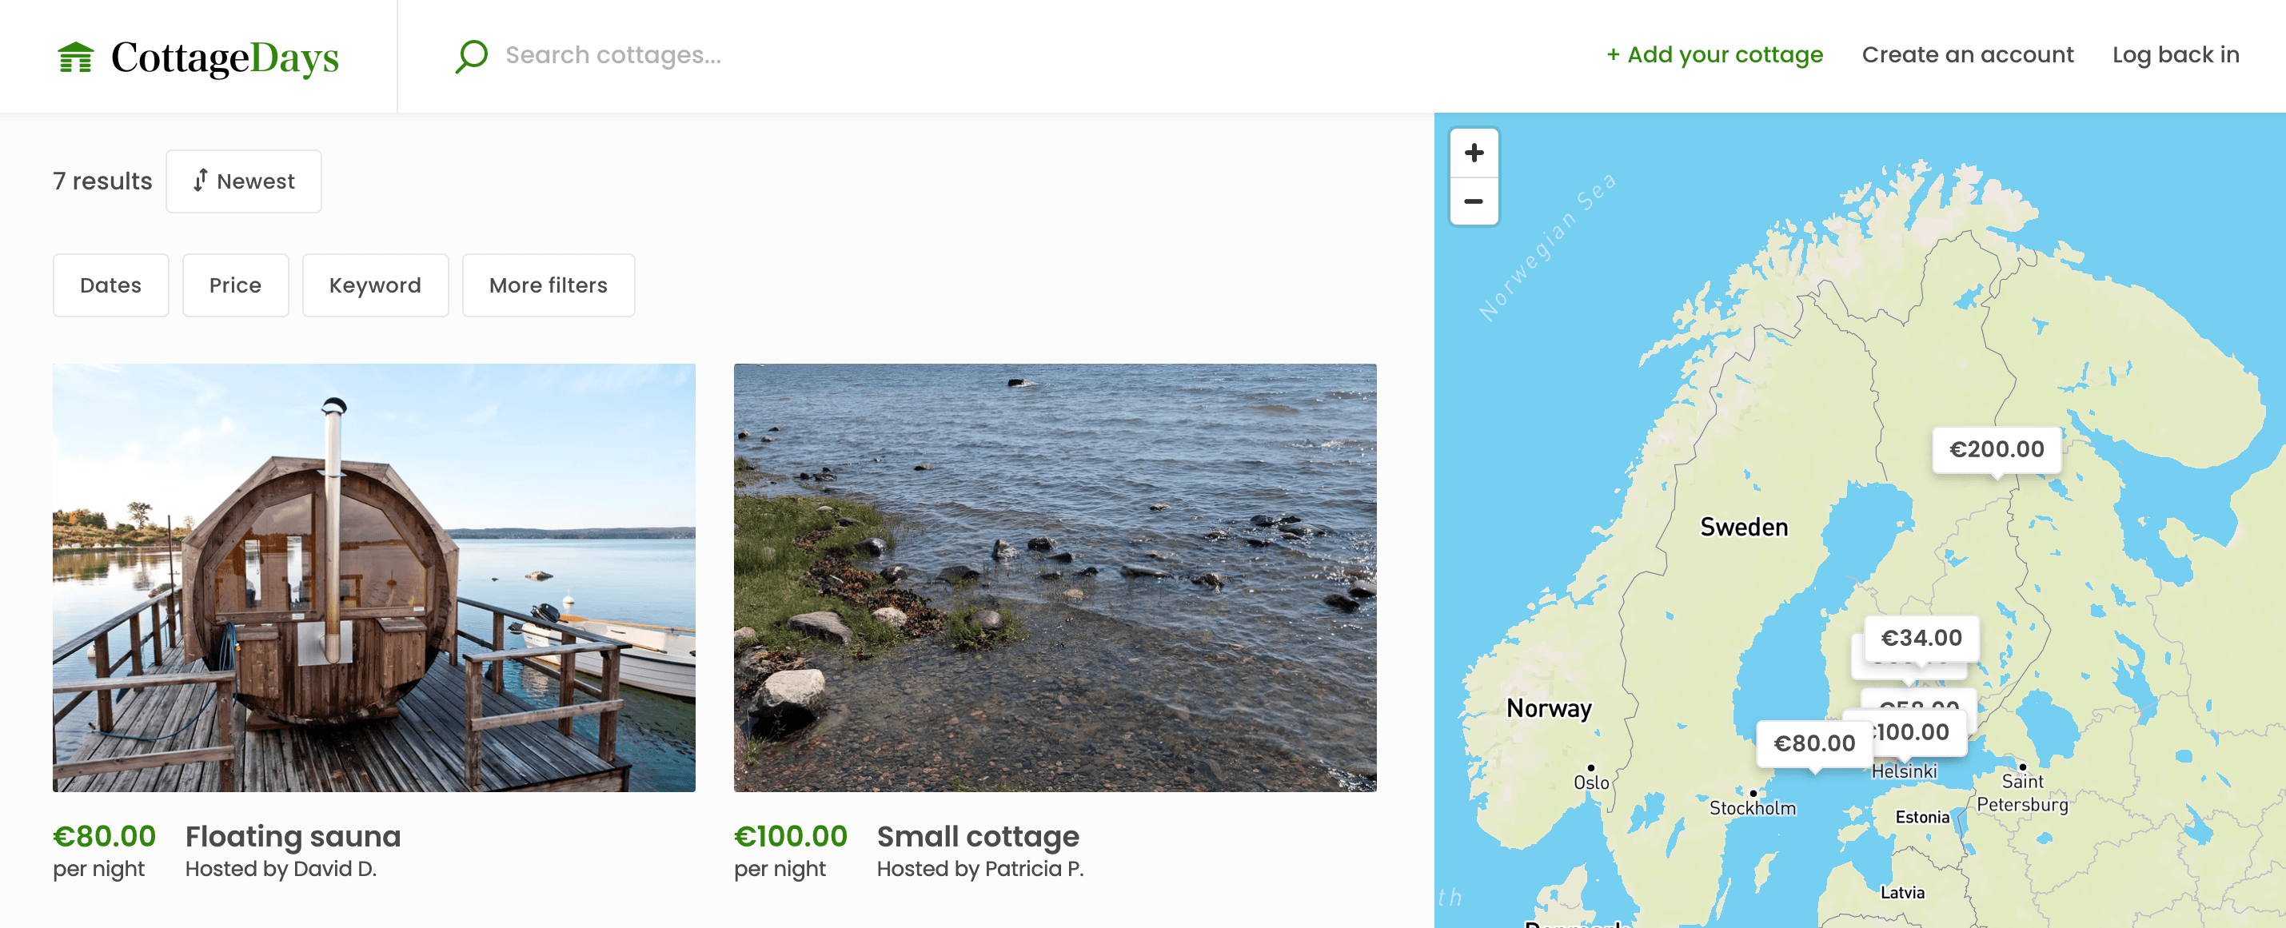The image size is (2286, 928).
Task: Click the €200.00 map price marker
Action: 1996,450
